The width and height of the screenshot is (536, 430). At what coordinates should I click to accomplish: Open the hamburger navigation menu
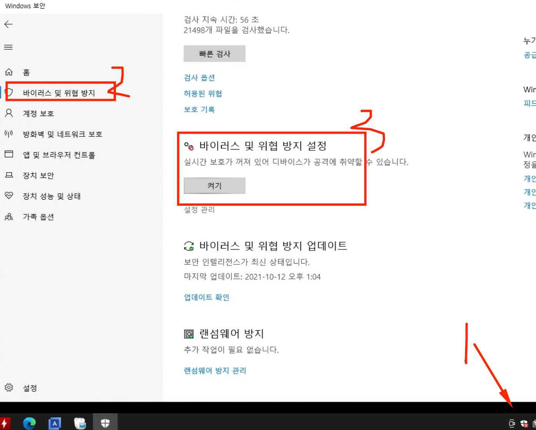coord(8,47)
